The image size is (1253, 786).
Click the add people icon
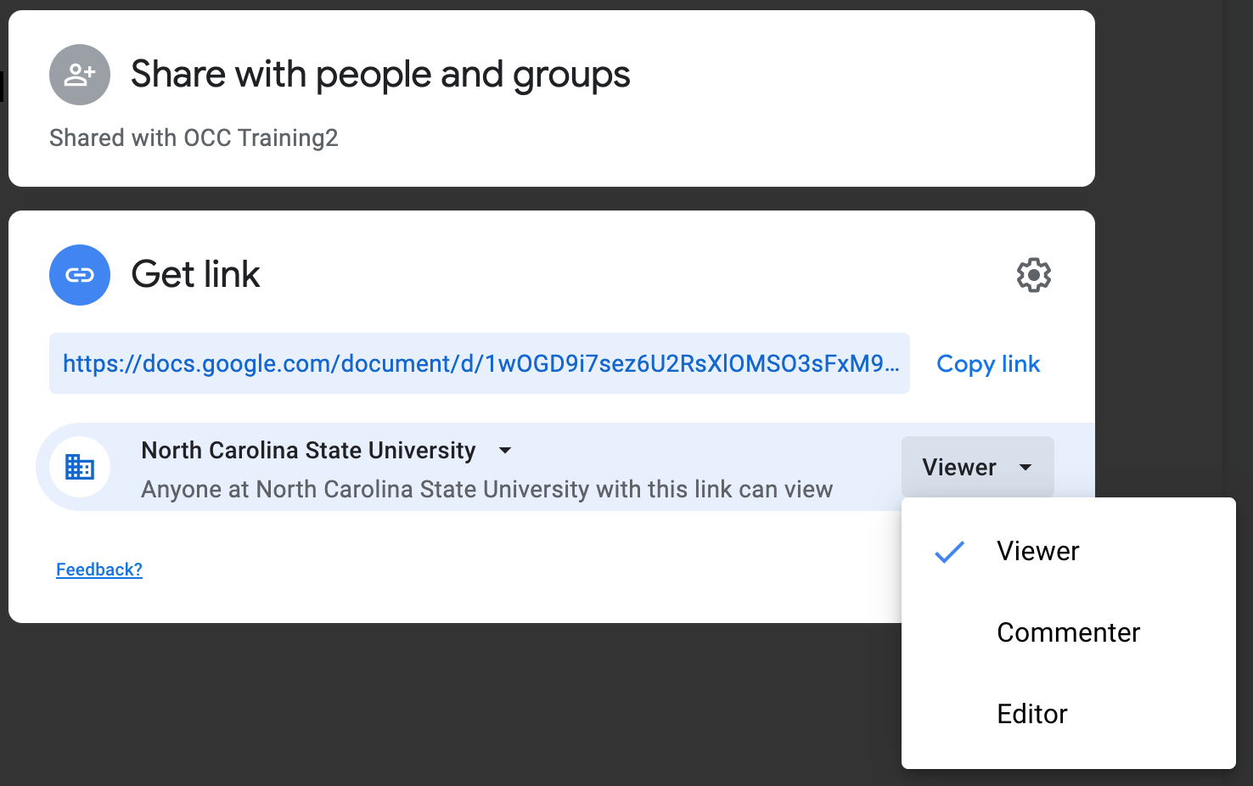coord(80,75)
